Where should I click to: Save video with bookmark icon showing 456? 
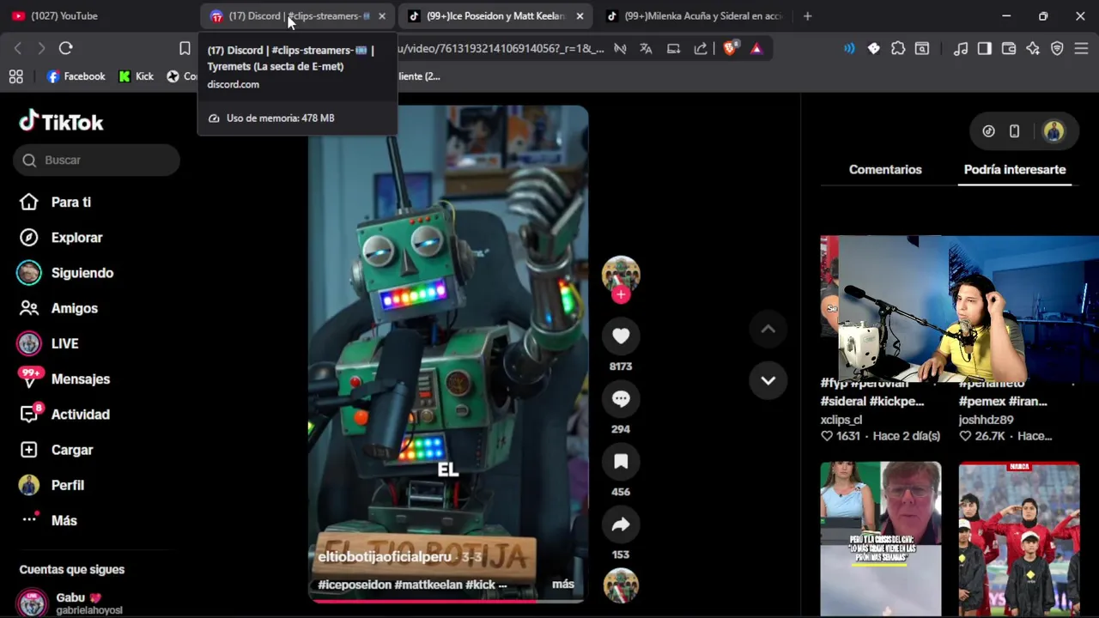tap(621, 462)
